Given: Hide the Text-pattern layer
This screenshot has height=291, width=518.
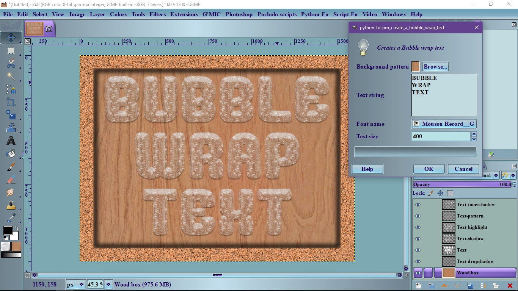Looking at the screenshot, I should pyautogui.click(x=418, y=216).
